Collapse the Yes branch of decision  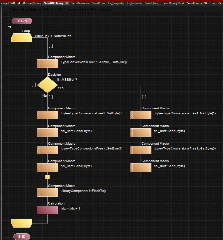coord(144,97)
